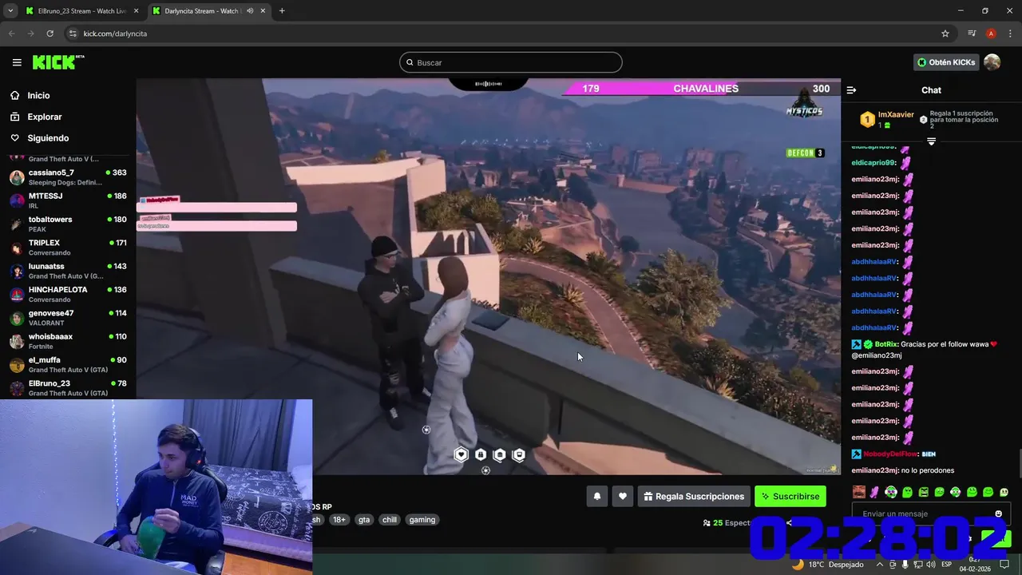Image resolution: width=1022 pixels, height=575 pixels.
Task: Open genovese47 followed channel
Action: [68, 318]
